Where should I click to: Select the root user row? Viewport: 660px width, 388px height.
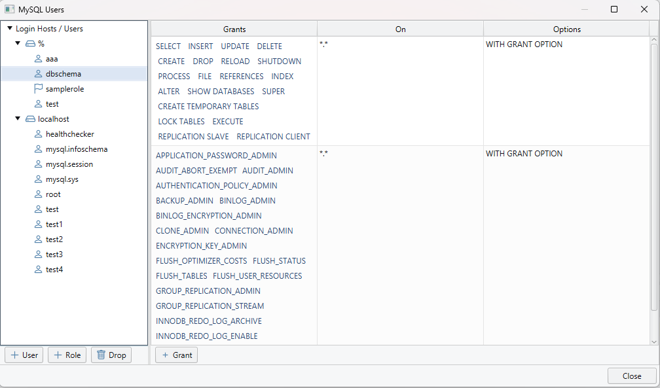(x=74, y=194)
